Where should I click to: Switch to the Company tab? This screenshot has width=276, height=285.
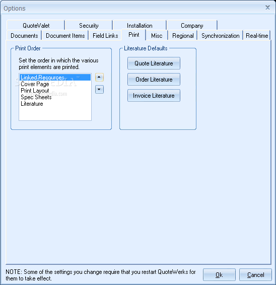point(192,25)
